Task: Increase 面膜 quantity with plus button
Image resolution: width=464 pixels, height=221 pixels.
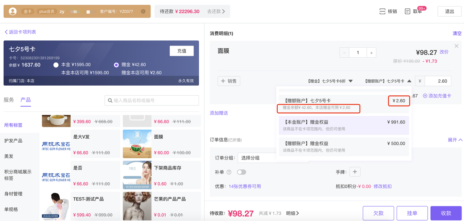Action: (x=371, y=53)
